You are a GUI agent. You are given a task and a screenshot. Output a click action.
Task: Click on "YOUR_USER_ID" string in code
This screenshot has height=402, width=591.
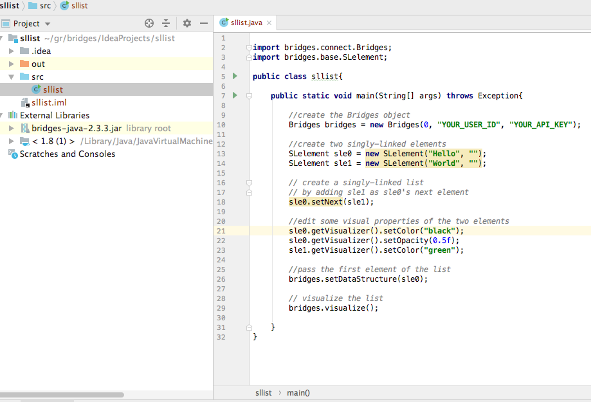(469, 124)
